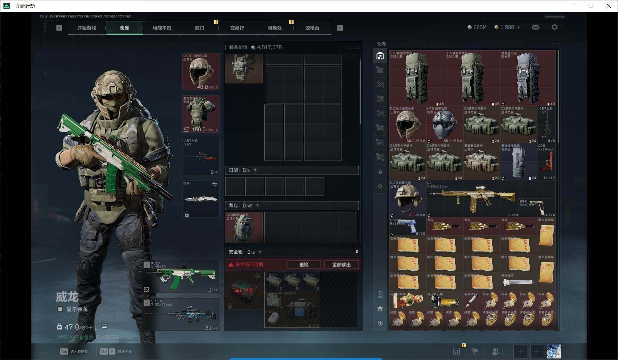Screen dimensions: 618x360
Task: Select the golden G3 rifle in stash
Action: coord(473,199)
